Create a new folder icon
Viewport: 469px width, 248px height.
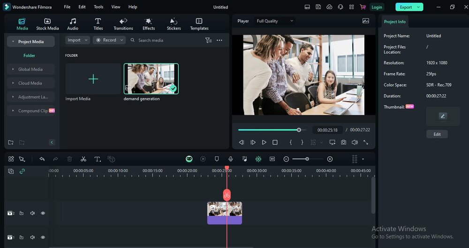pyautogui.click(x=11, y=142)
